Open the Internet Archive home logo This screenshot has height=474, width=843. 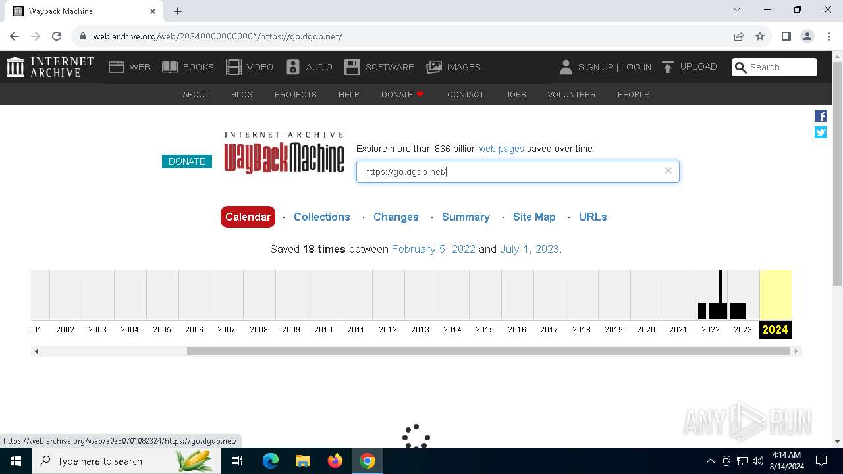point(50,66)
